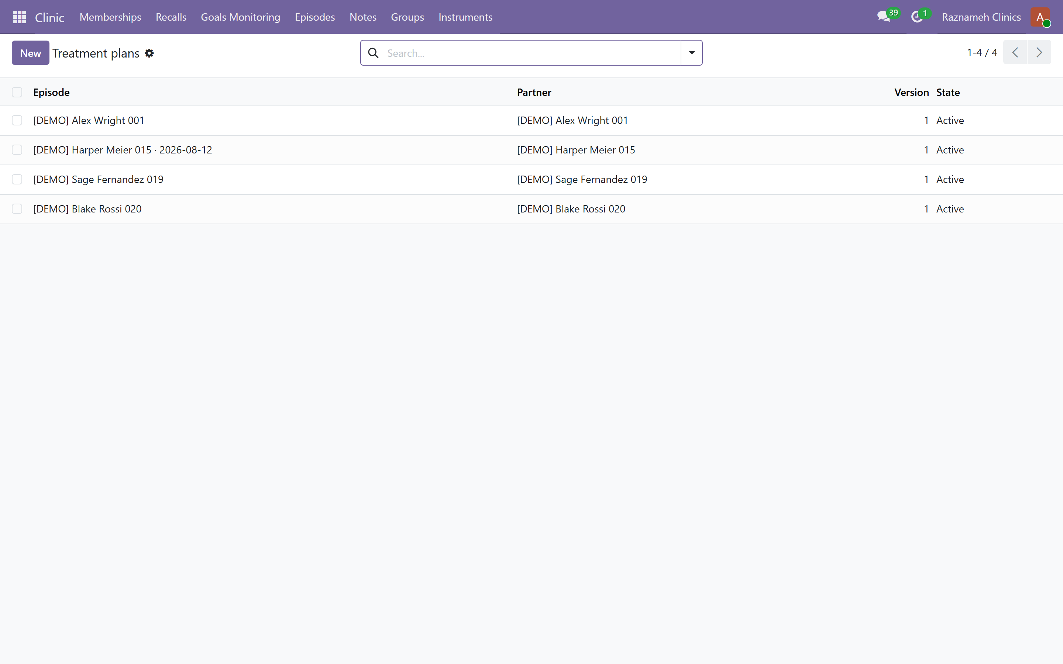The height and width of the screenshot is (664, 1063).
Task: Click partner cell [DEMO] Blake Rossi 020
Action: (571, 208)
